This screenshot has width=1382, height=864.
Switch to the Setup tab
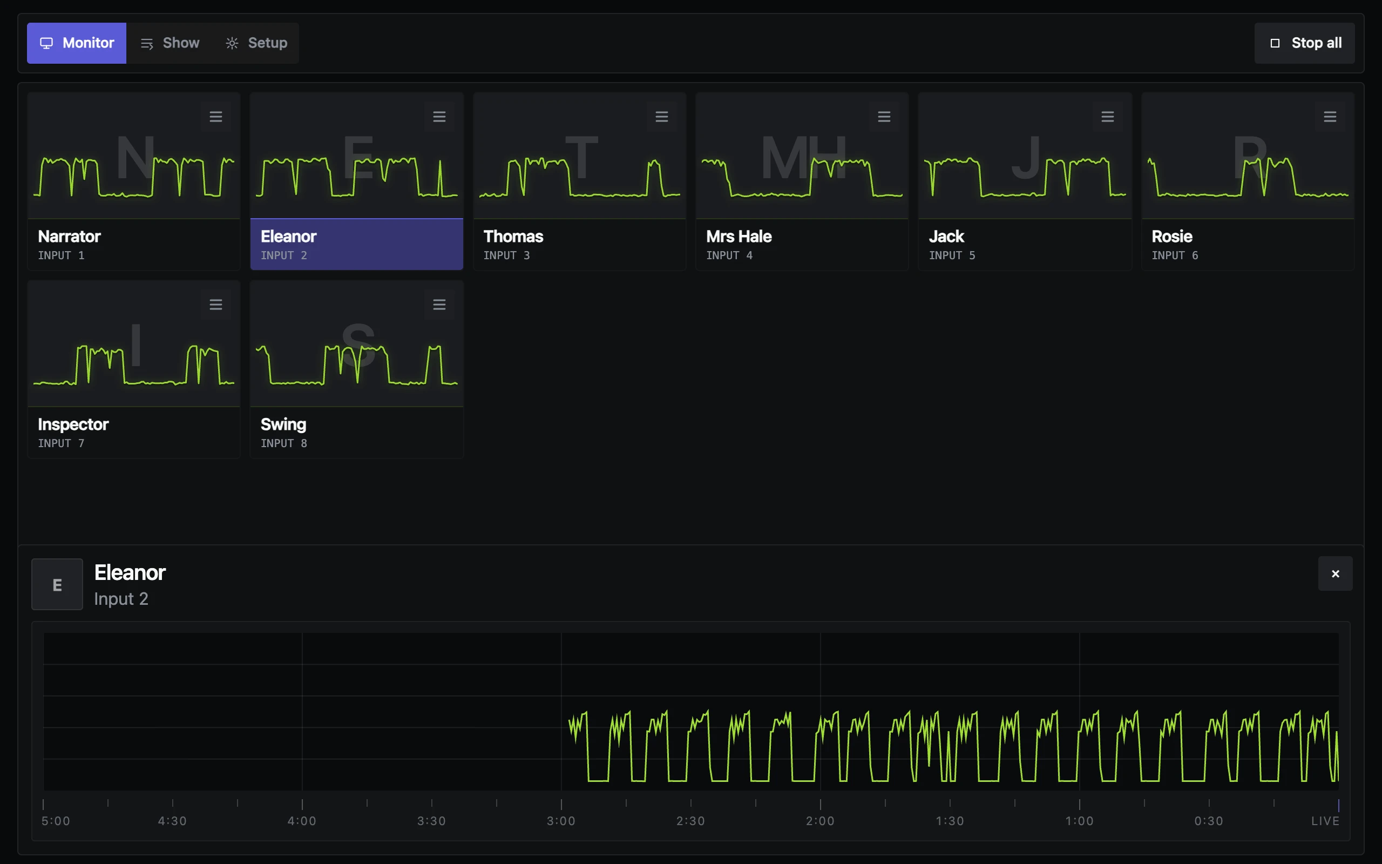pyautogui.click(x=256, y=43)
